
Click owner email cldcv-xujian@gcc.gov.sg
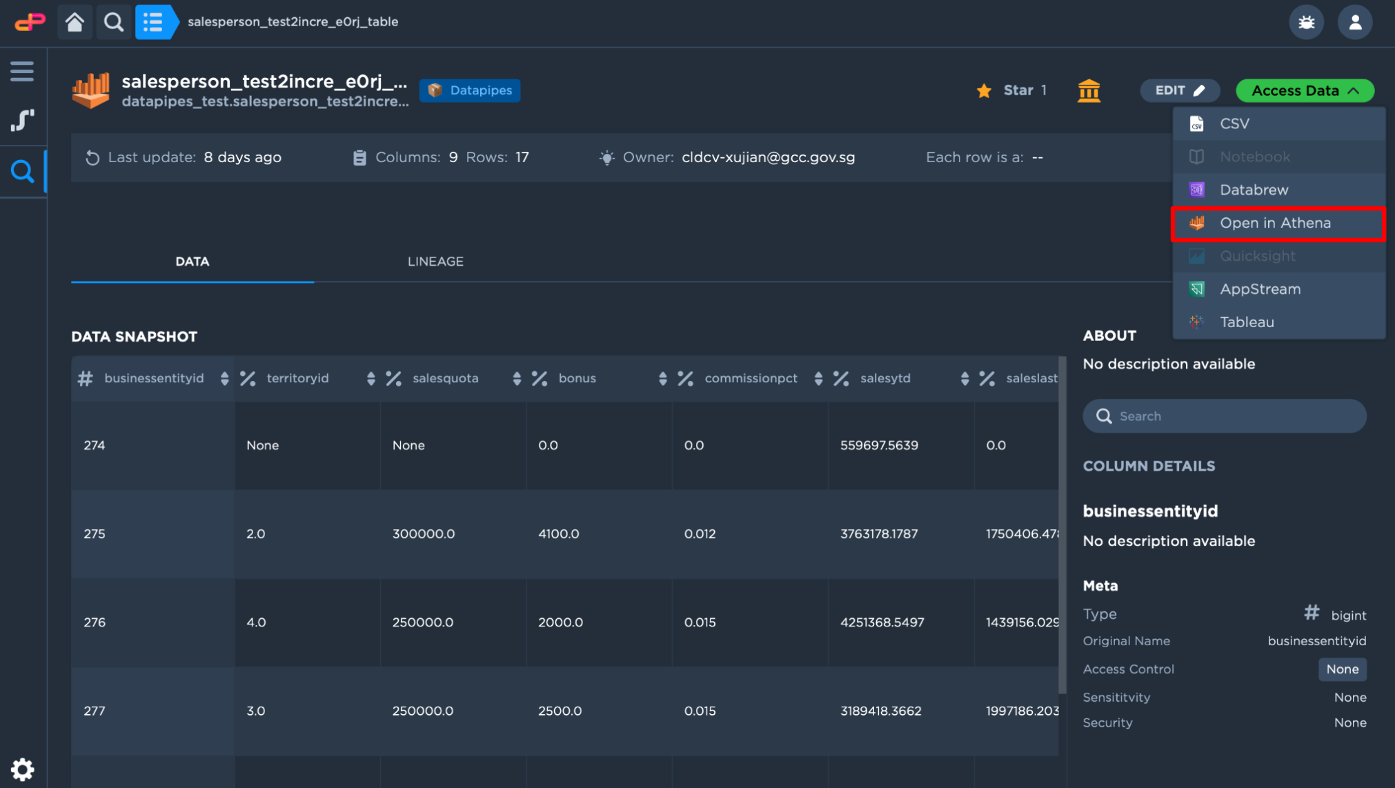click(x=768, y=157)
